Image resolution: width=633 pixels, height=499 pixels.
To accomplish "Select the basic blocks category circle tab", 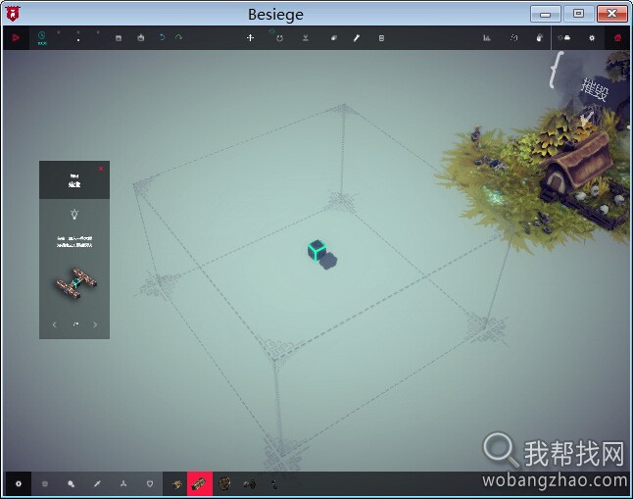I will pyautogui.click(x=19, y=483).
